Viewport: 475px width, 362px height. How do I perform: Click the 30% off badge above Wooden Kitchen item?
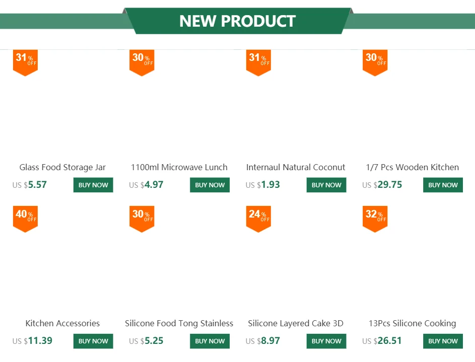(x=375, y=61)
